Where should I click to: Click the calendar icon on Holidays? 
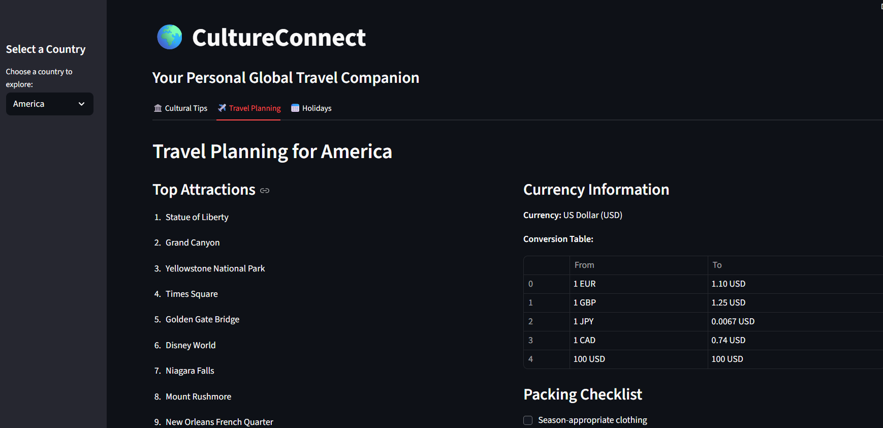pos(295,108)
